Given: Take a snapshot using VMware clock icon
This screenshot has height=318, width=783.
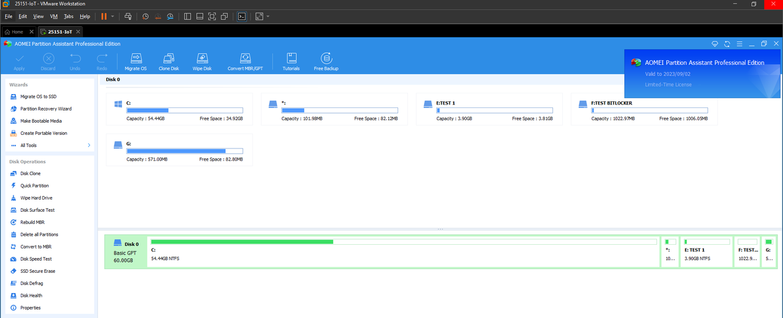Looking at the screenshot, I should point(145,16).
